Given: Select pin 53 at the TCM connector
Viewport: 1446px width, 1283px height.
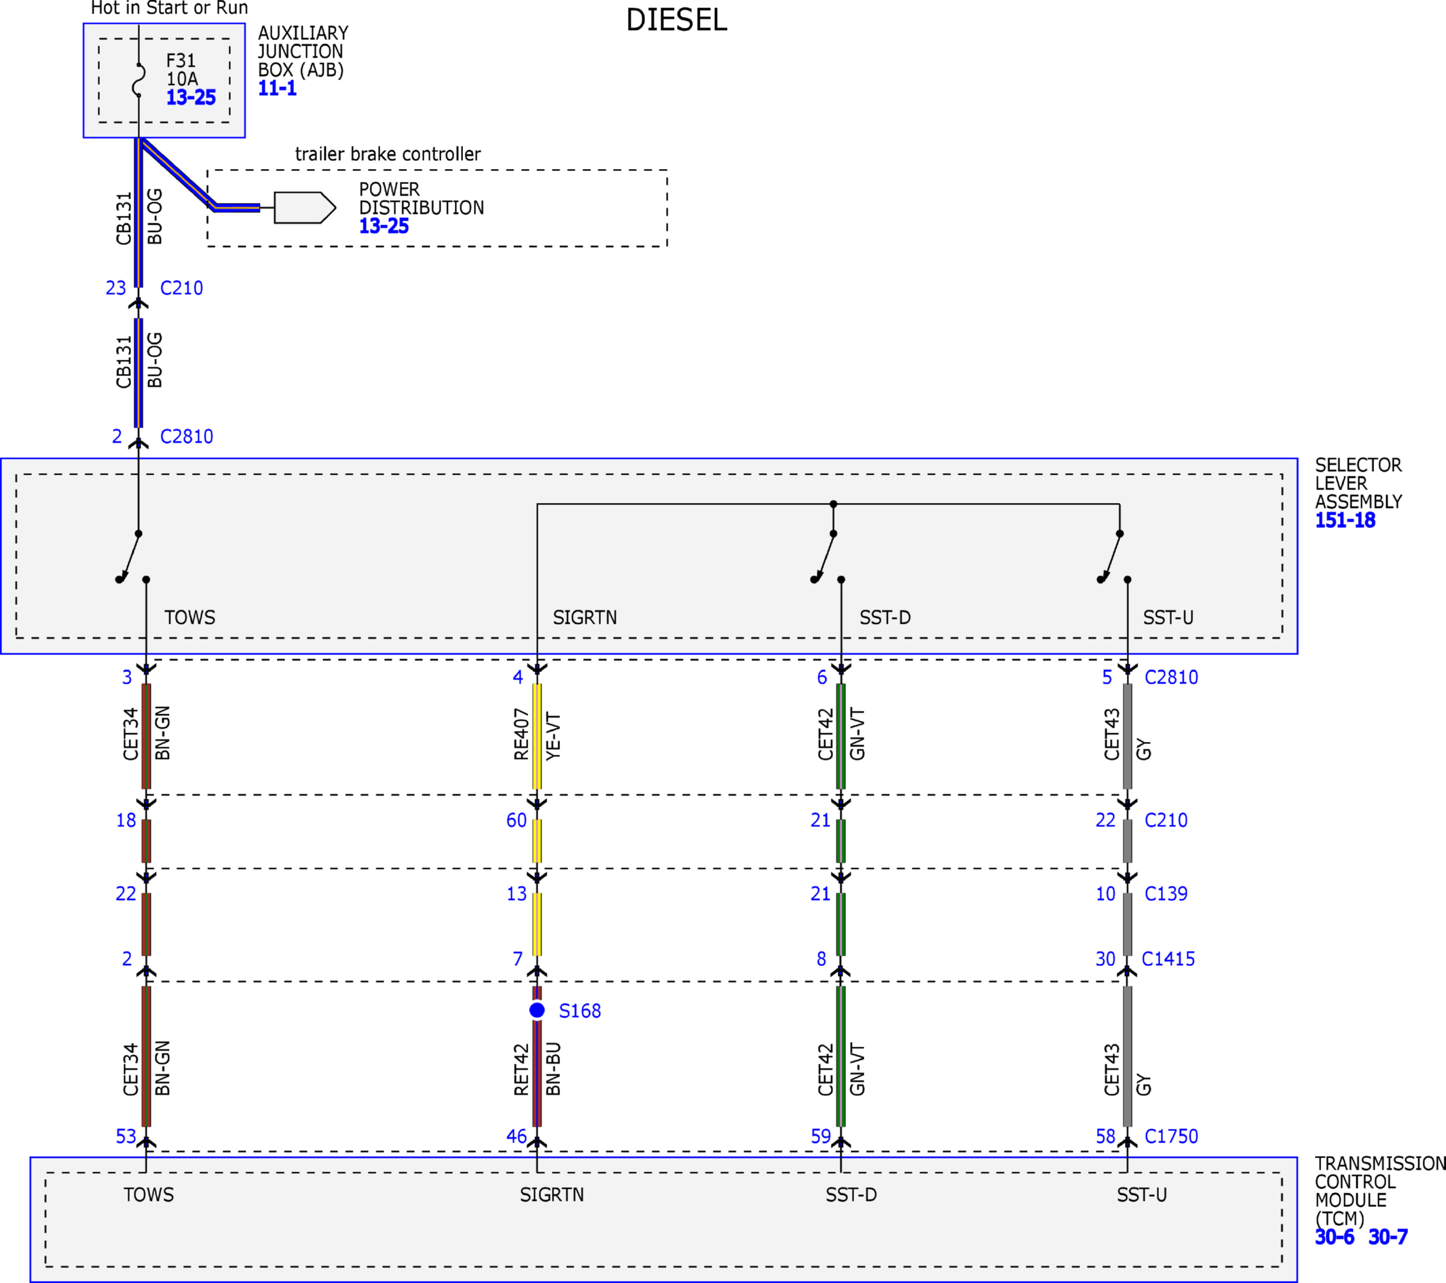Looking at the screenshot, I should point(126,1136).
